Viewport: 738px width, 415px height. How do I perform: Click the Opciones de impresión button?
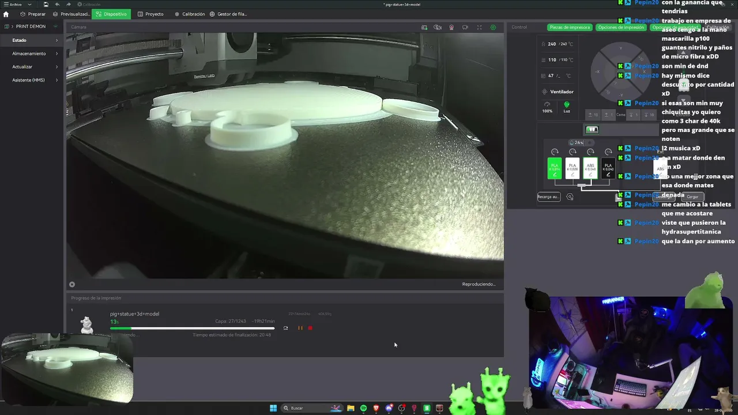point(621,27)
